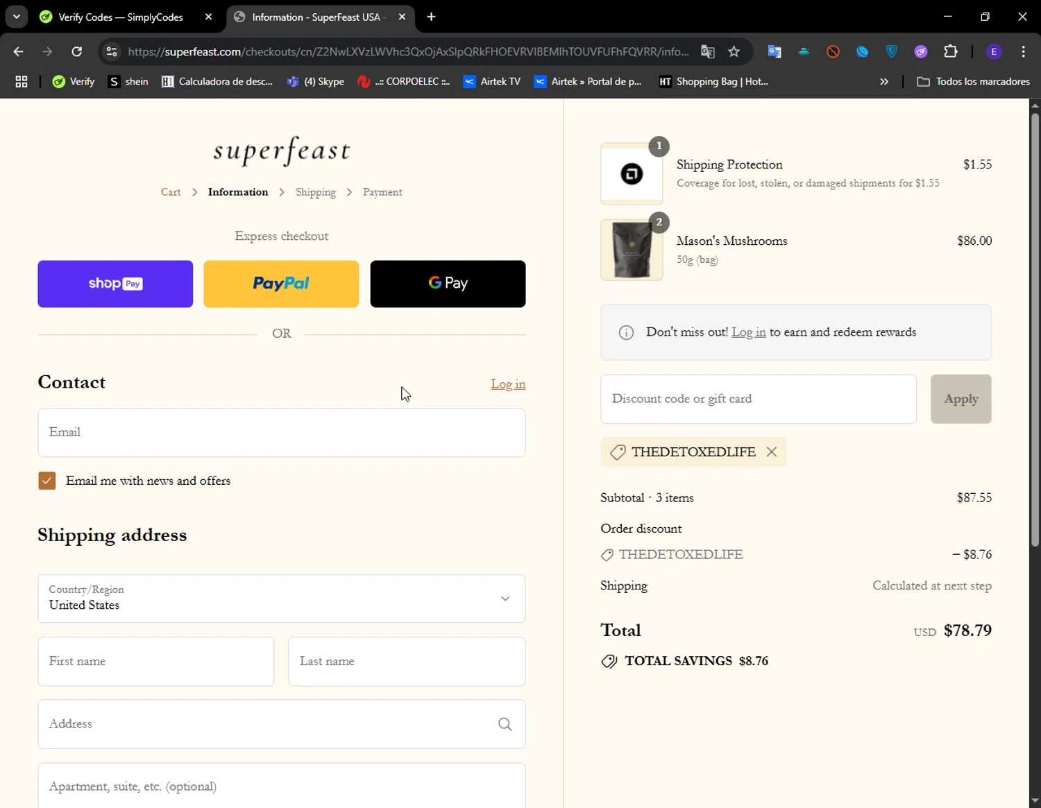This screenshot has height=808, width=1041.
Task: Select the Payment breadcrumb step
Action: pyautogui.click(x=382, y=192)
